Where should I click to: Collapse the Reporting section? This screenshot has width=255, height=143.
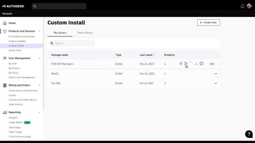(39, 112)
